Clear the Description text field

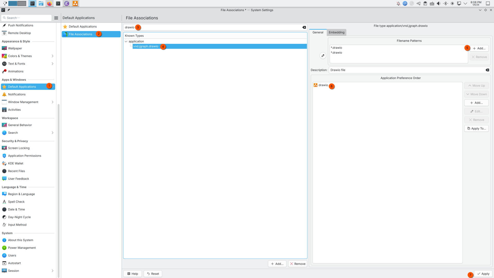(487, 70)
